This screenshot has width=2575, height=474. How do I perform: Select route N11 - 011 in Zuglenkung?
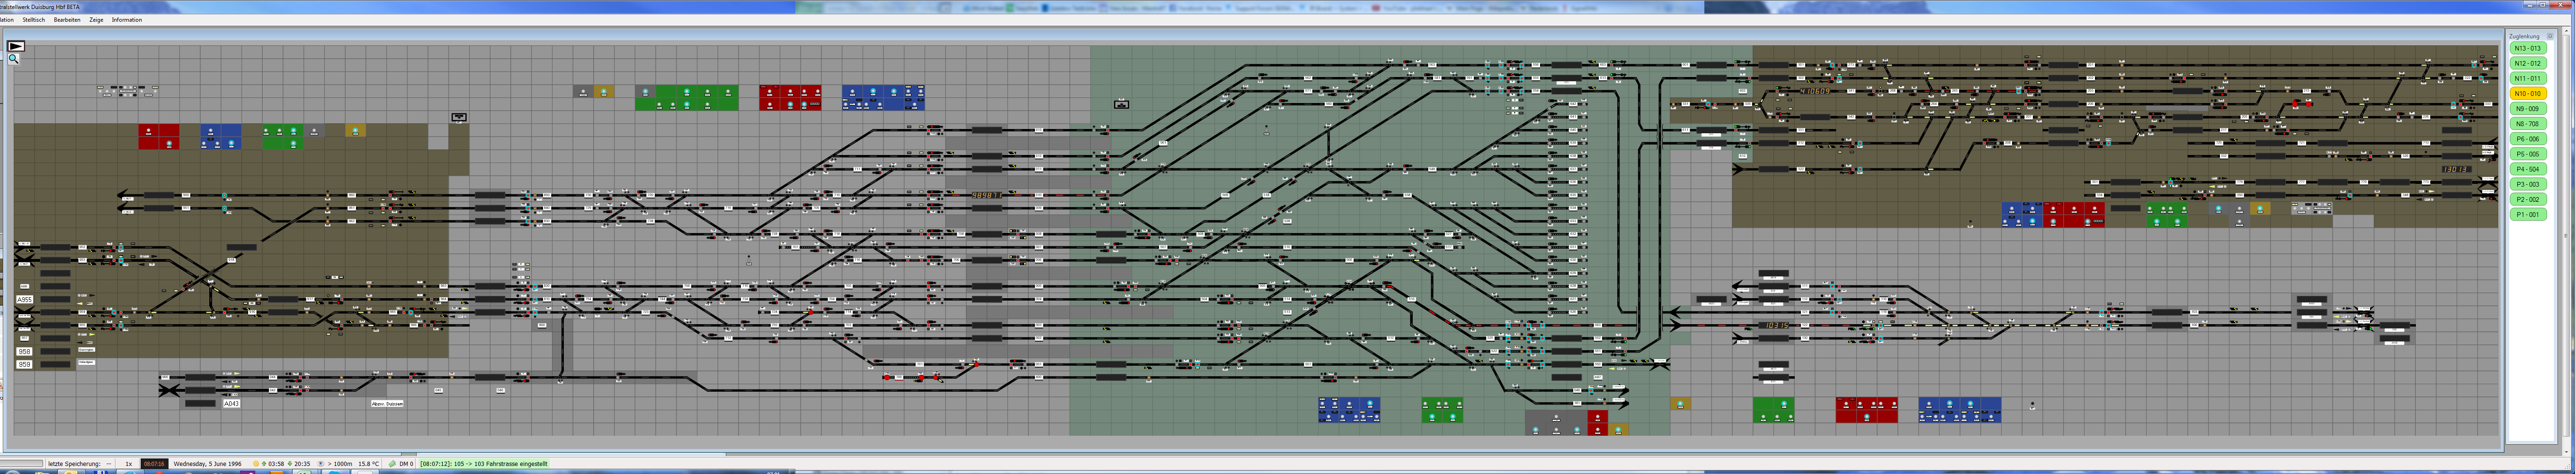point(2528,78)
